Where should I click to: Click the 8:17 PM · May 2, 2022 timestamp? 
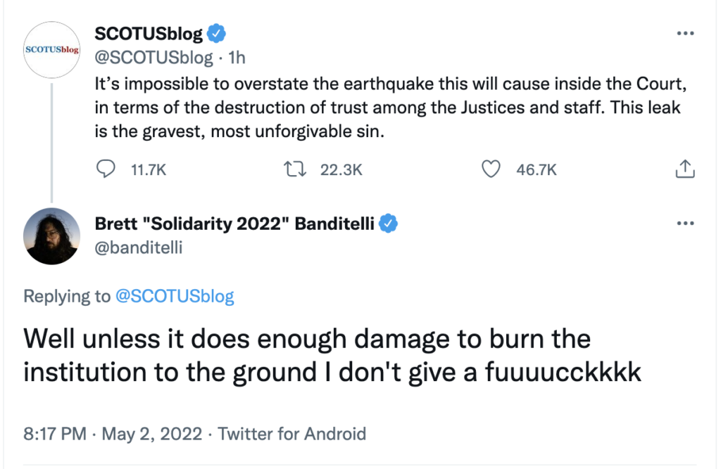pyautogui.click(x=114, y=433)
